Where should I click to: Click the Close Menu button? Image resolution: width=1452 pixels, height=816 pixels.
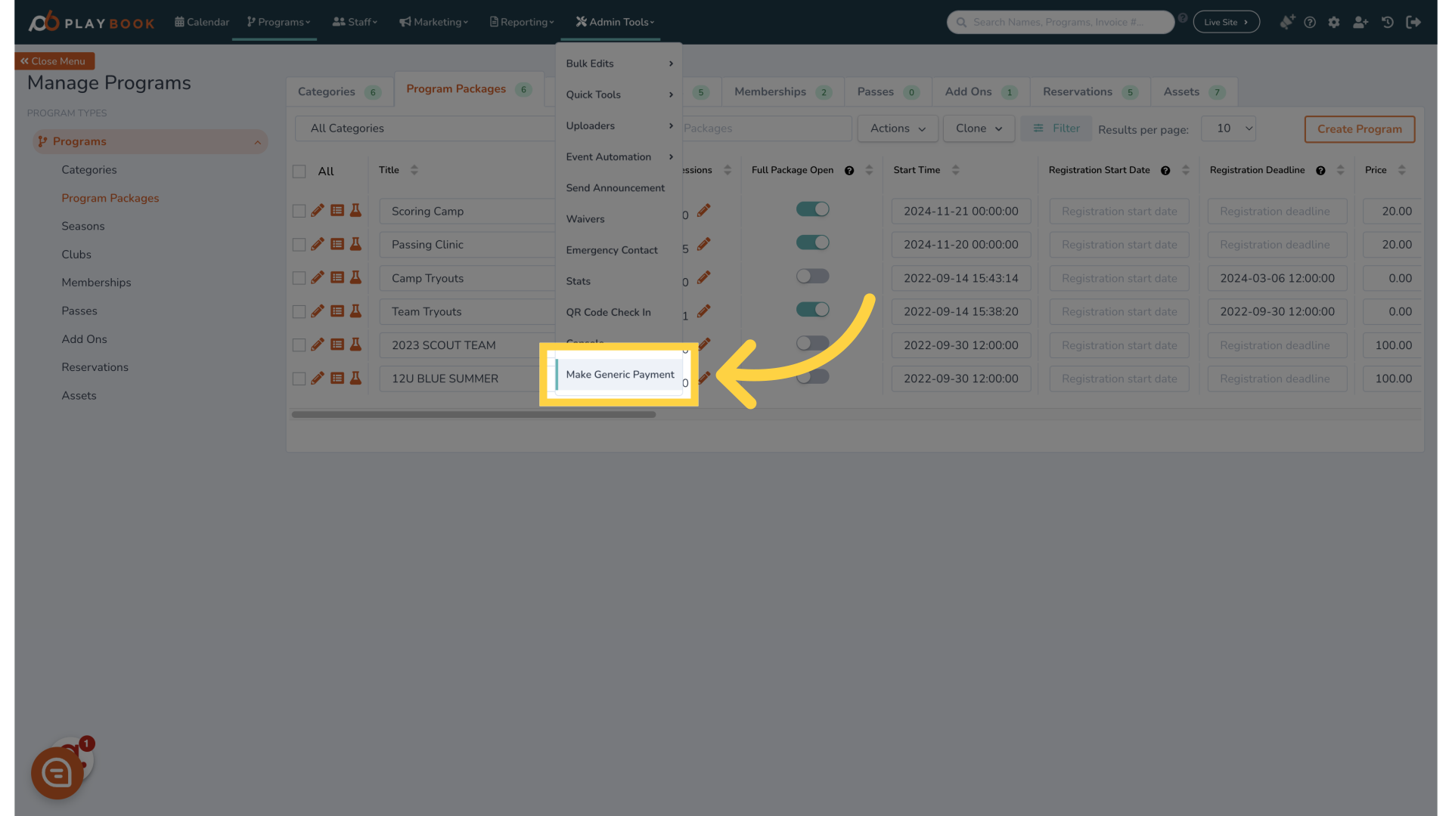click(54, 61)
